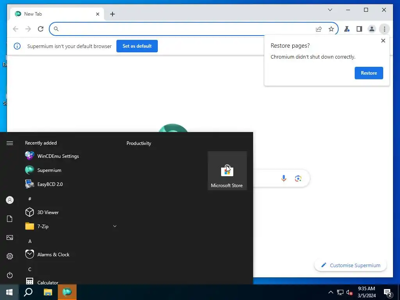Open the Microsoft Store tile

click(x=227, y=171)
